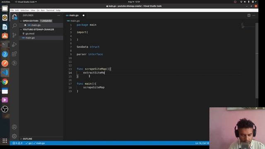This screenshot has width=265, height=149.
Task: Switch to Visual Studio Code in dock
Action: 5,72
